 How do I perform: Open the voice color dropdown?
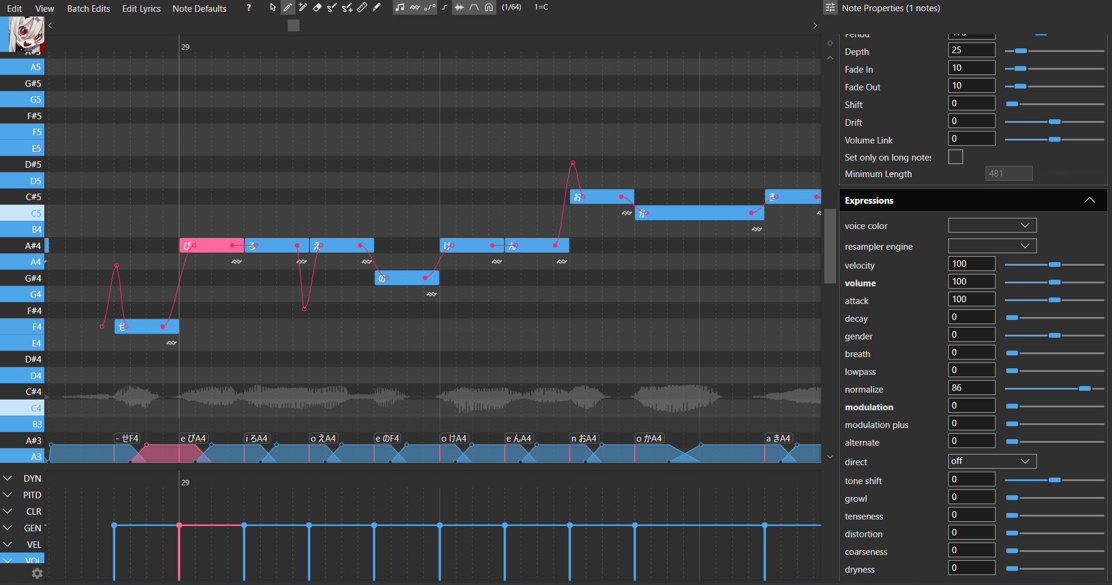[991, 225]
